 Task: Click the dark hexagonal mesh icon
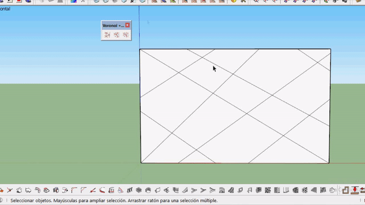296,190
